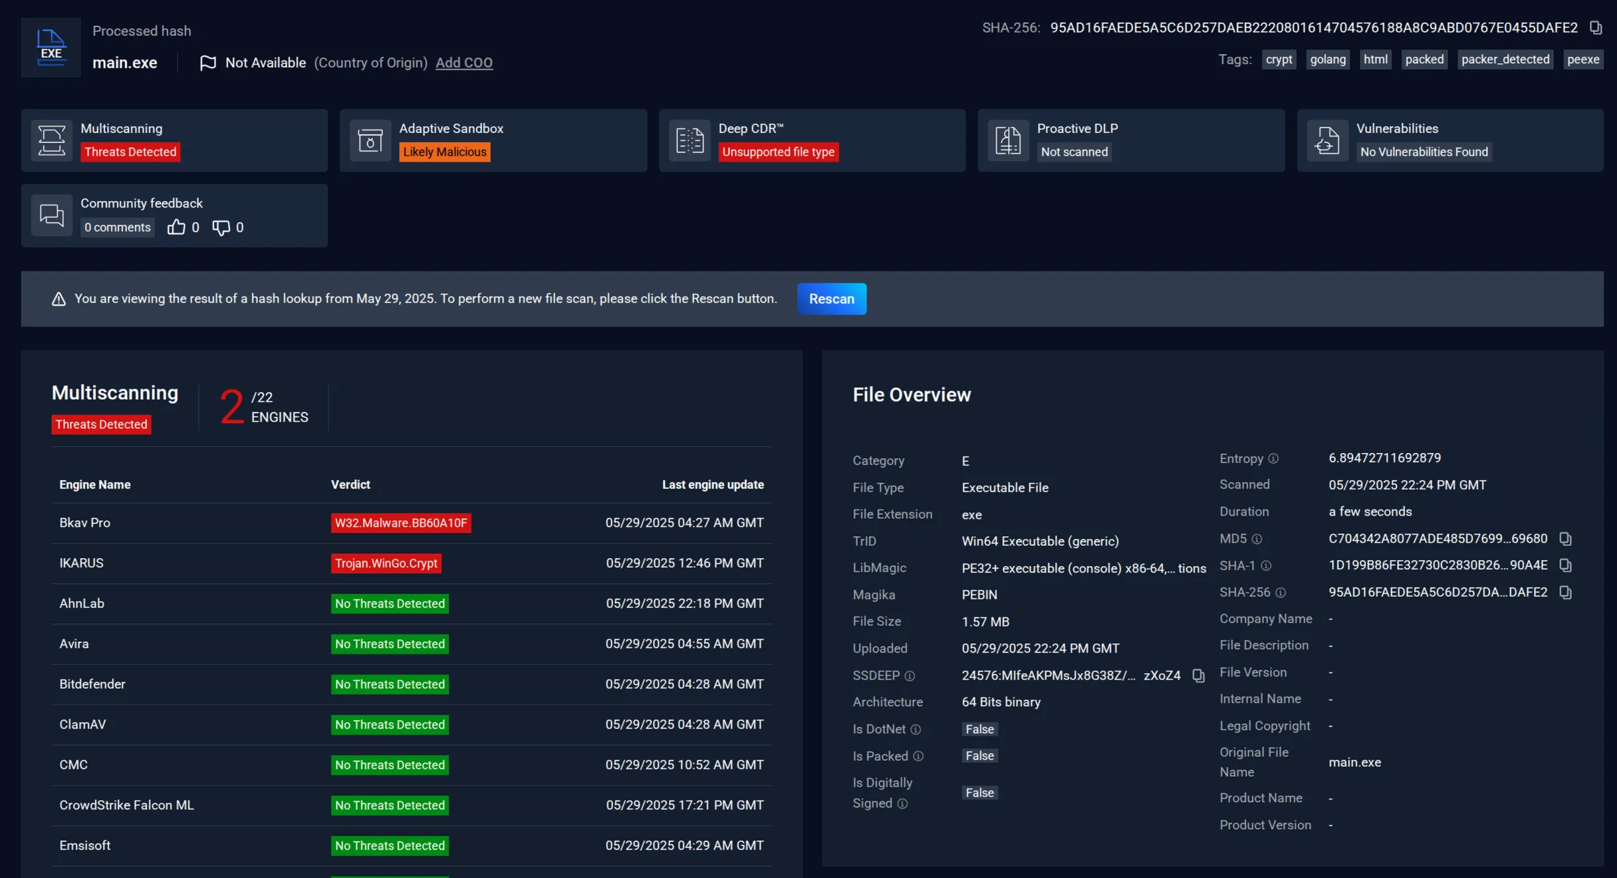Click the EXE file type icon
This screenshot has width=1617, height=878.
pyautogui.click(x=51, y=48)
